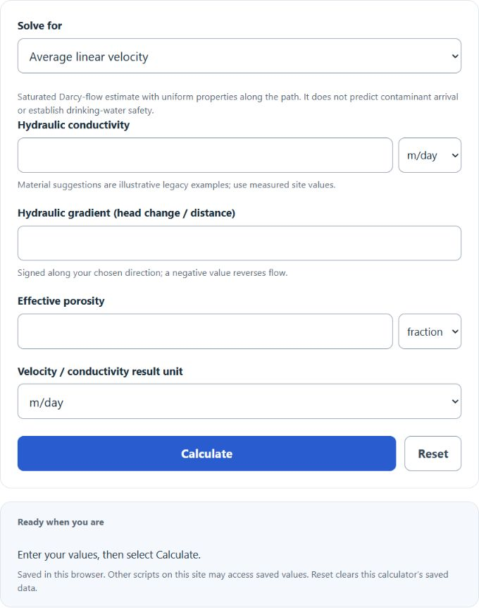Screen dimensions: 479x608
Task: Open the hydraulic conductivity m/day unit selector
Action: pyautogui.click(x=430, y=155)
